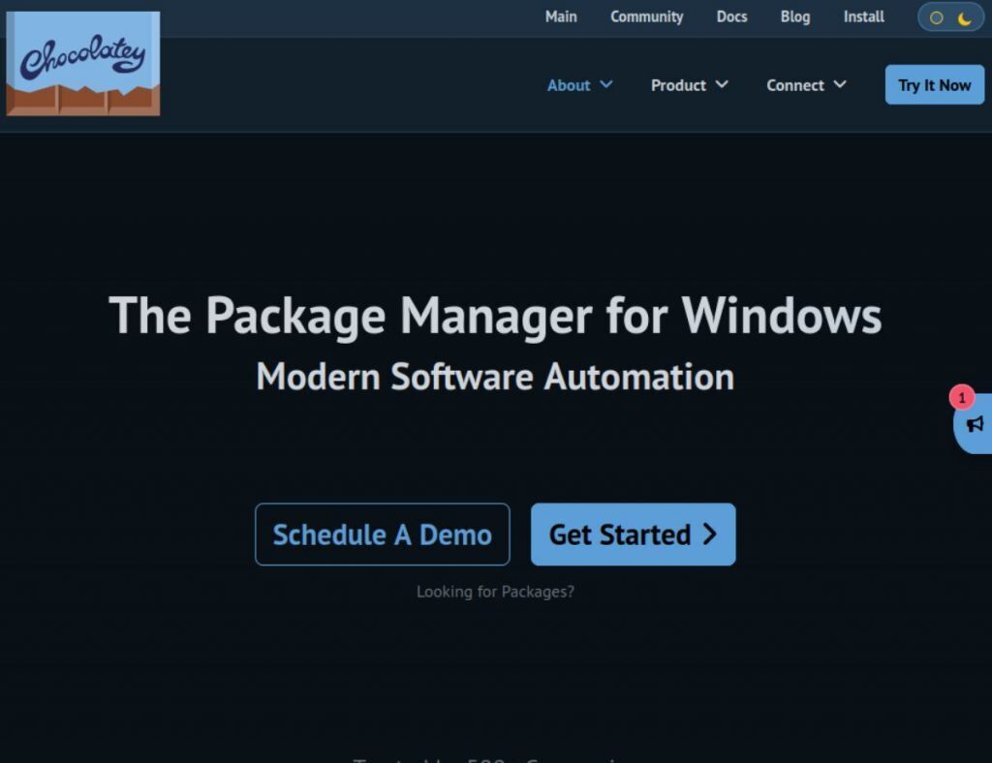Image resolution: width=992 pixels, height=763 pixels.
Task: Expand the Connect dropdown
Action: [x=805, y=85]
